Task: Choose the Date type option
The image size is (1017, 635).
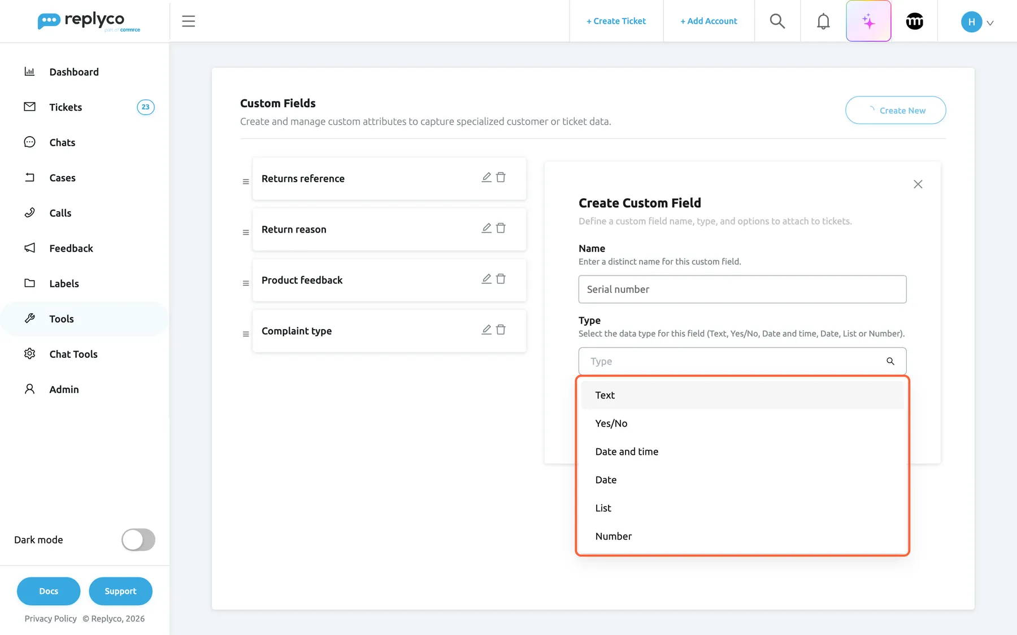Action: [742, 480]
